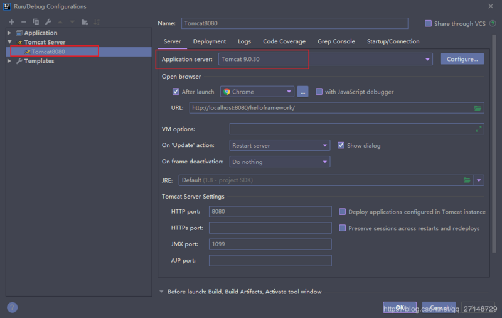Copy the selected configuration
Image resolution: width=502 pixels, height=318 pixels.
36,22
